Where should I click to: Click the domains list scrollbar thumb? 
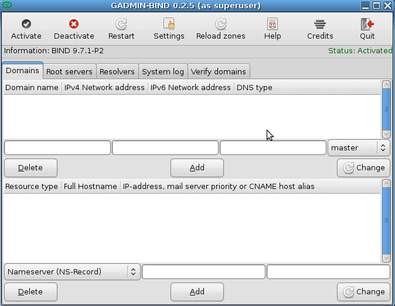[386, 109]
